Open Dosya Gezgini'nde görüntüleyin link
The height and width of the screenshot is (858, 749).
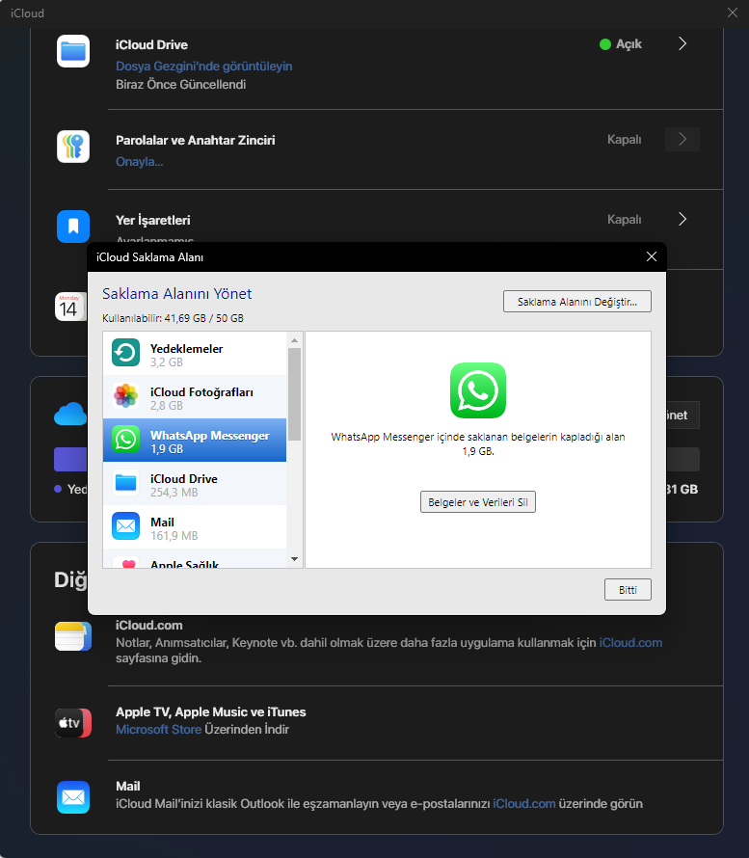pyautogui.click(x=203, y=67)
